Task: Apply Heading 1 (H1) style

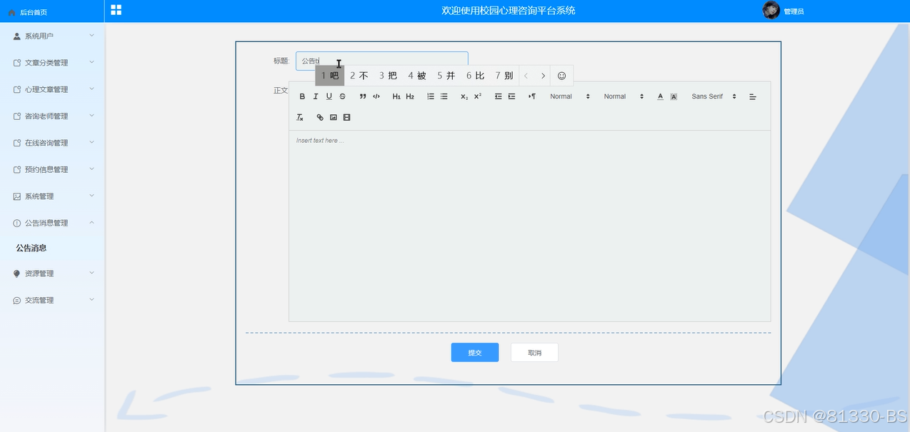Action: tap(396, 96)
